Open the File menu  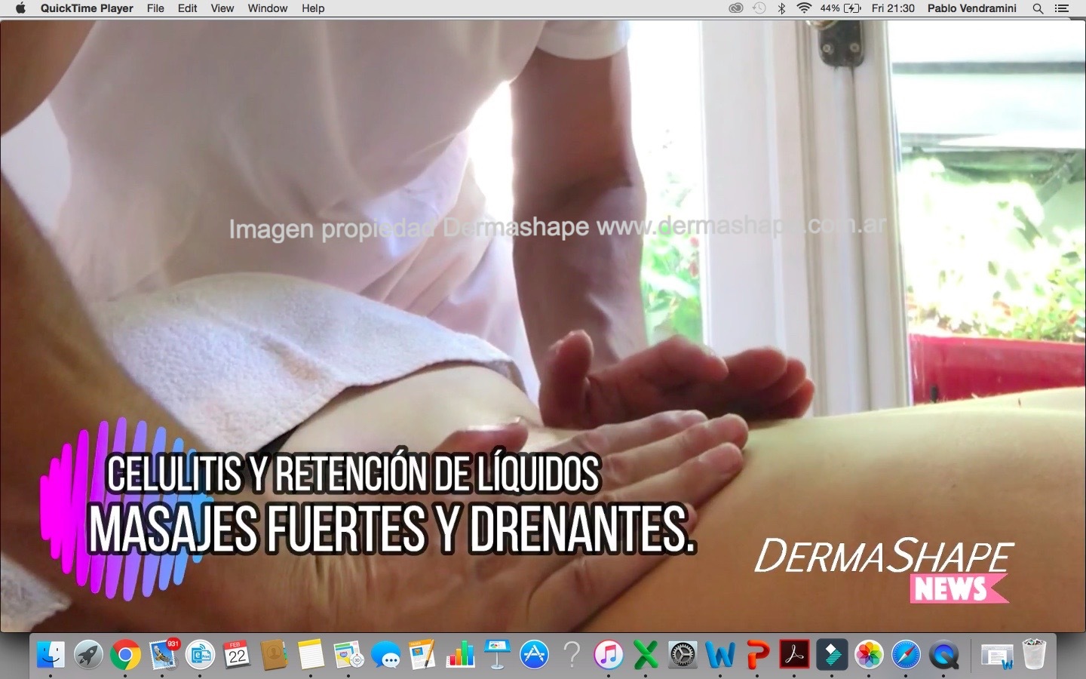(x=155, y=8)
